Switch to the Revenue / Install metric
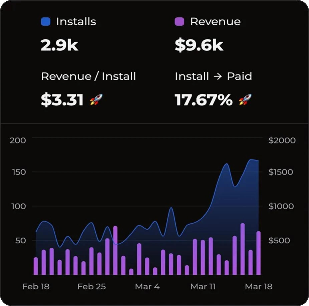 (x=88, y=76)
